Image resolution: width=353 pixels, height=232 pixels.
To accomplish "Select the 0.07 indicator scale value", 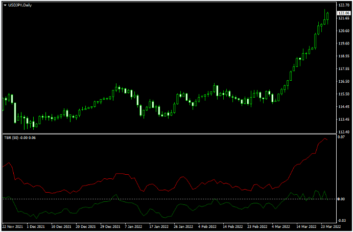I will click(x=342, y=137).
